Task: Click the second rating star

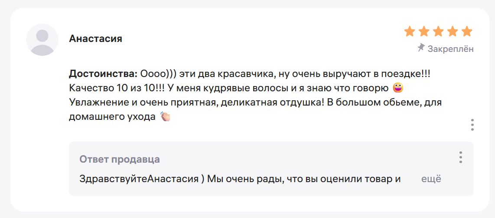Action: click(x=424, y=32)
